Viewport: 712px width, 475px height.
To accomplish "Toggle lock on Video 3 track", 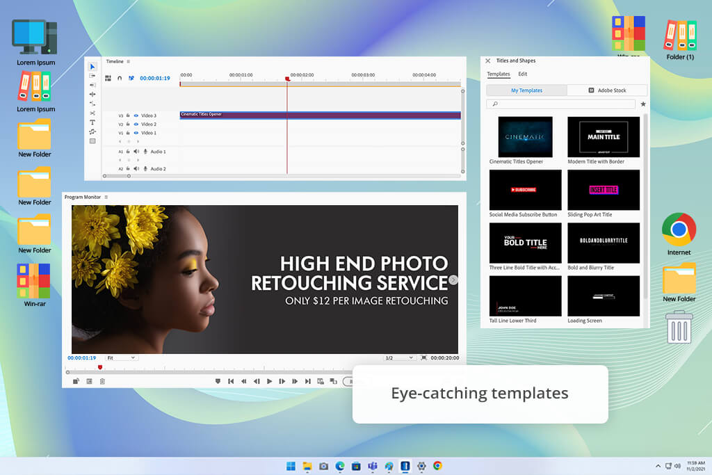I will (128, 115).
